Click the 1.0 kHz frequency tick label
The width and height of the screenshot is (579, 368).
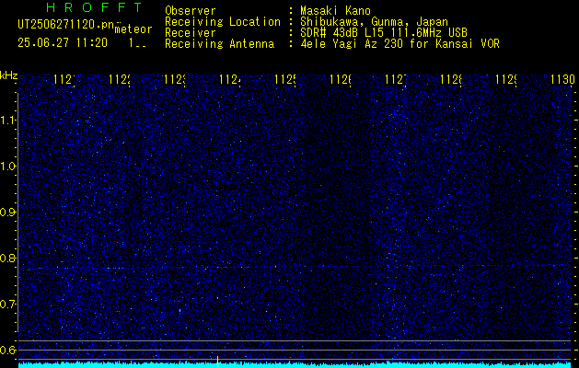8,167
